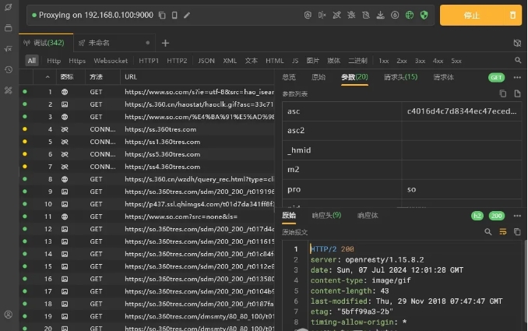Click the trash icon beside 停止
This screenshot has height=331, width=528.
[x=512, y=15]
